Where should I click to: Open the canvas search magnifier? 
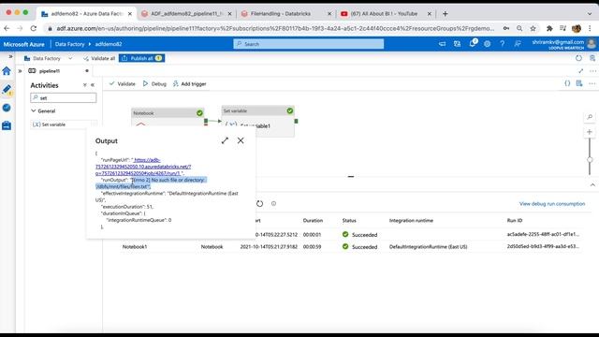590,117
